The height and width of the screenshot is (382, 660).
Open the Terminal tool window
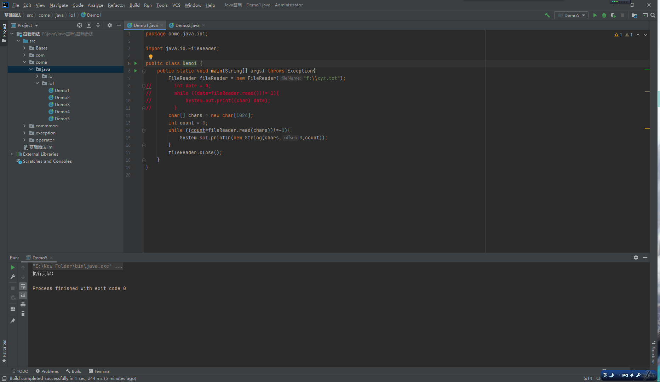(x=99, y=371)
